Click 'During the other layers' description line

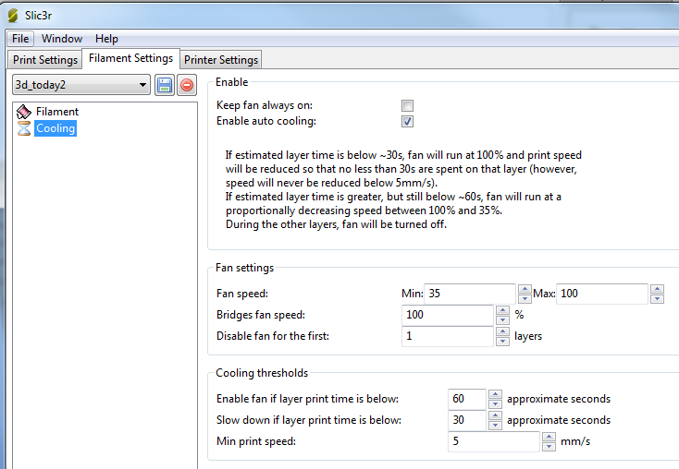336,224
